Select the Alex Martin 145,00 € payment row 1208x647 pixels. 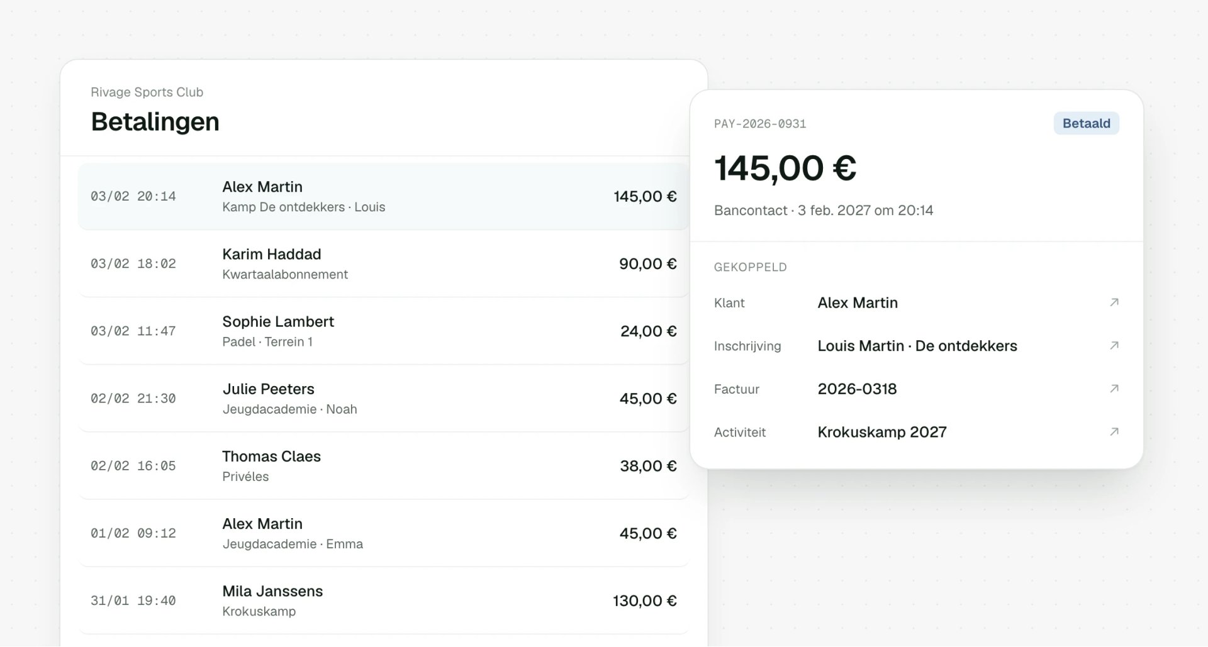(383, 196)
